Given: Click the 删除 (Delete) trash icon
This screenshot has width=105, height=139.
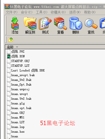Looking at the screenshot, I should tap(76, 23).
